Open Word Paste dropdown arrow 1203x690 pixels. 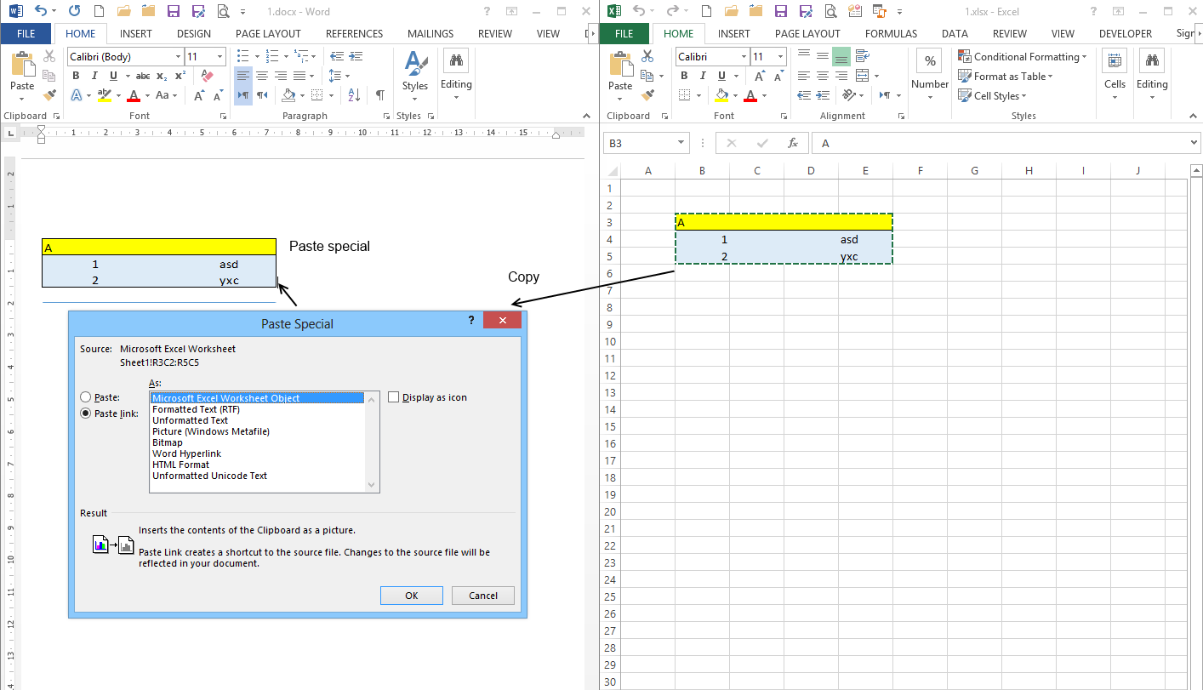[22, 98]
